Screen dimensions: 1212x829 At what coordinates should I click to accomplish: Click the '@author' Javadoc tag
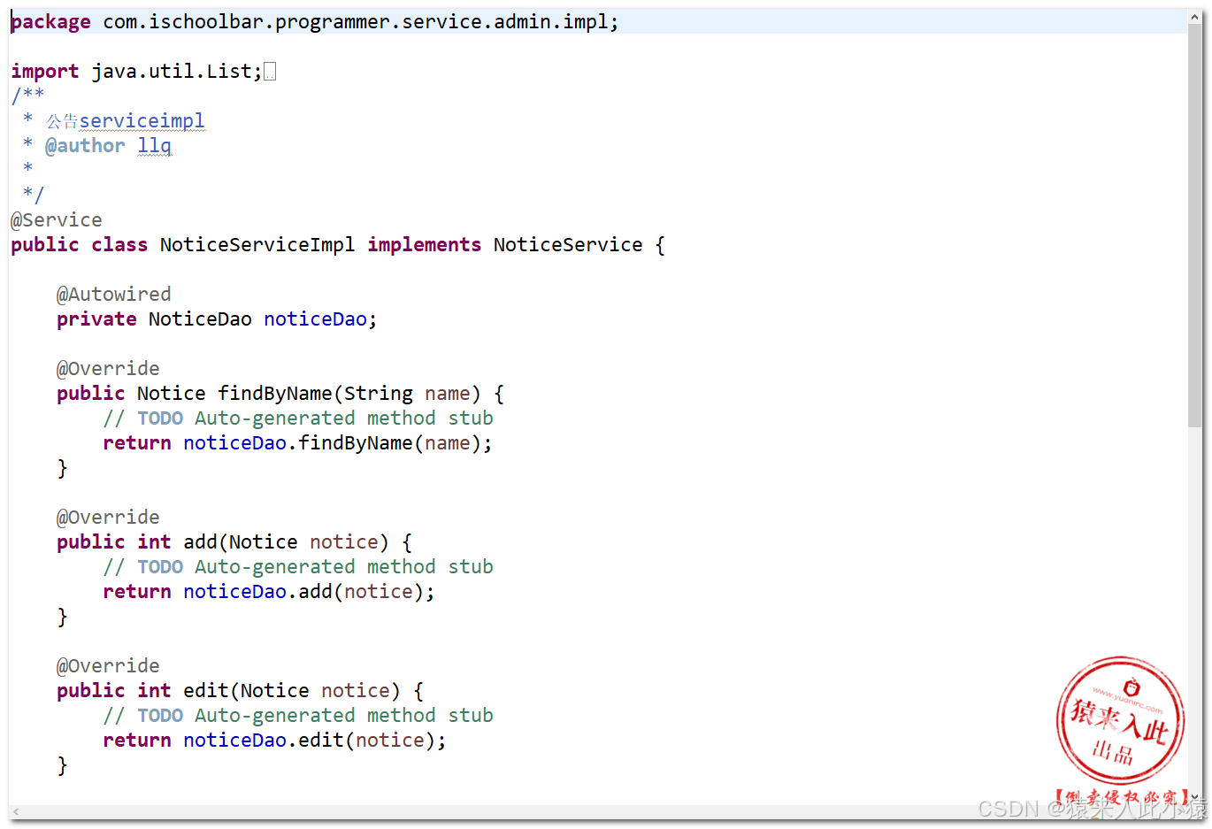coord(85,146)
